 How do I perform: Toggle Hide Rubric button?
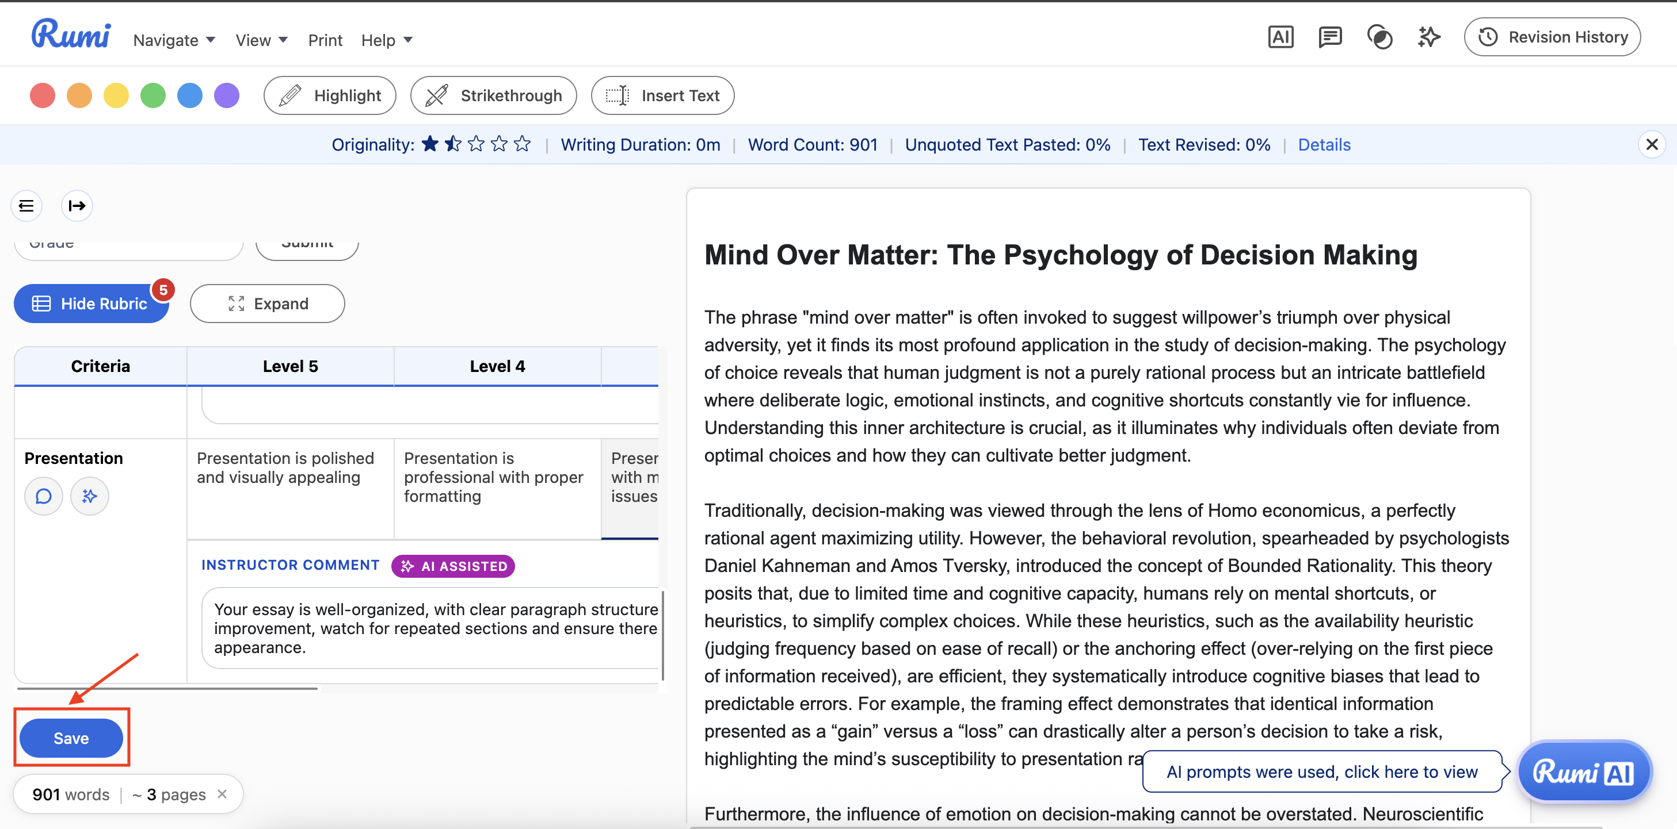(91, 304)
